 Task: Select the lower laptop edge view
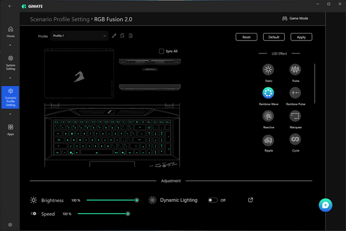pyautogui.click(x=150, y=87)
